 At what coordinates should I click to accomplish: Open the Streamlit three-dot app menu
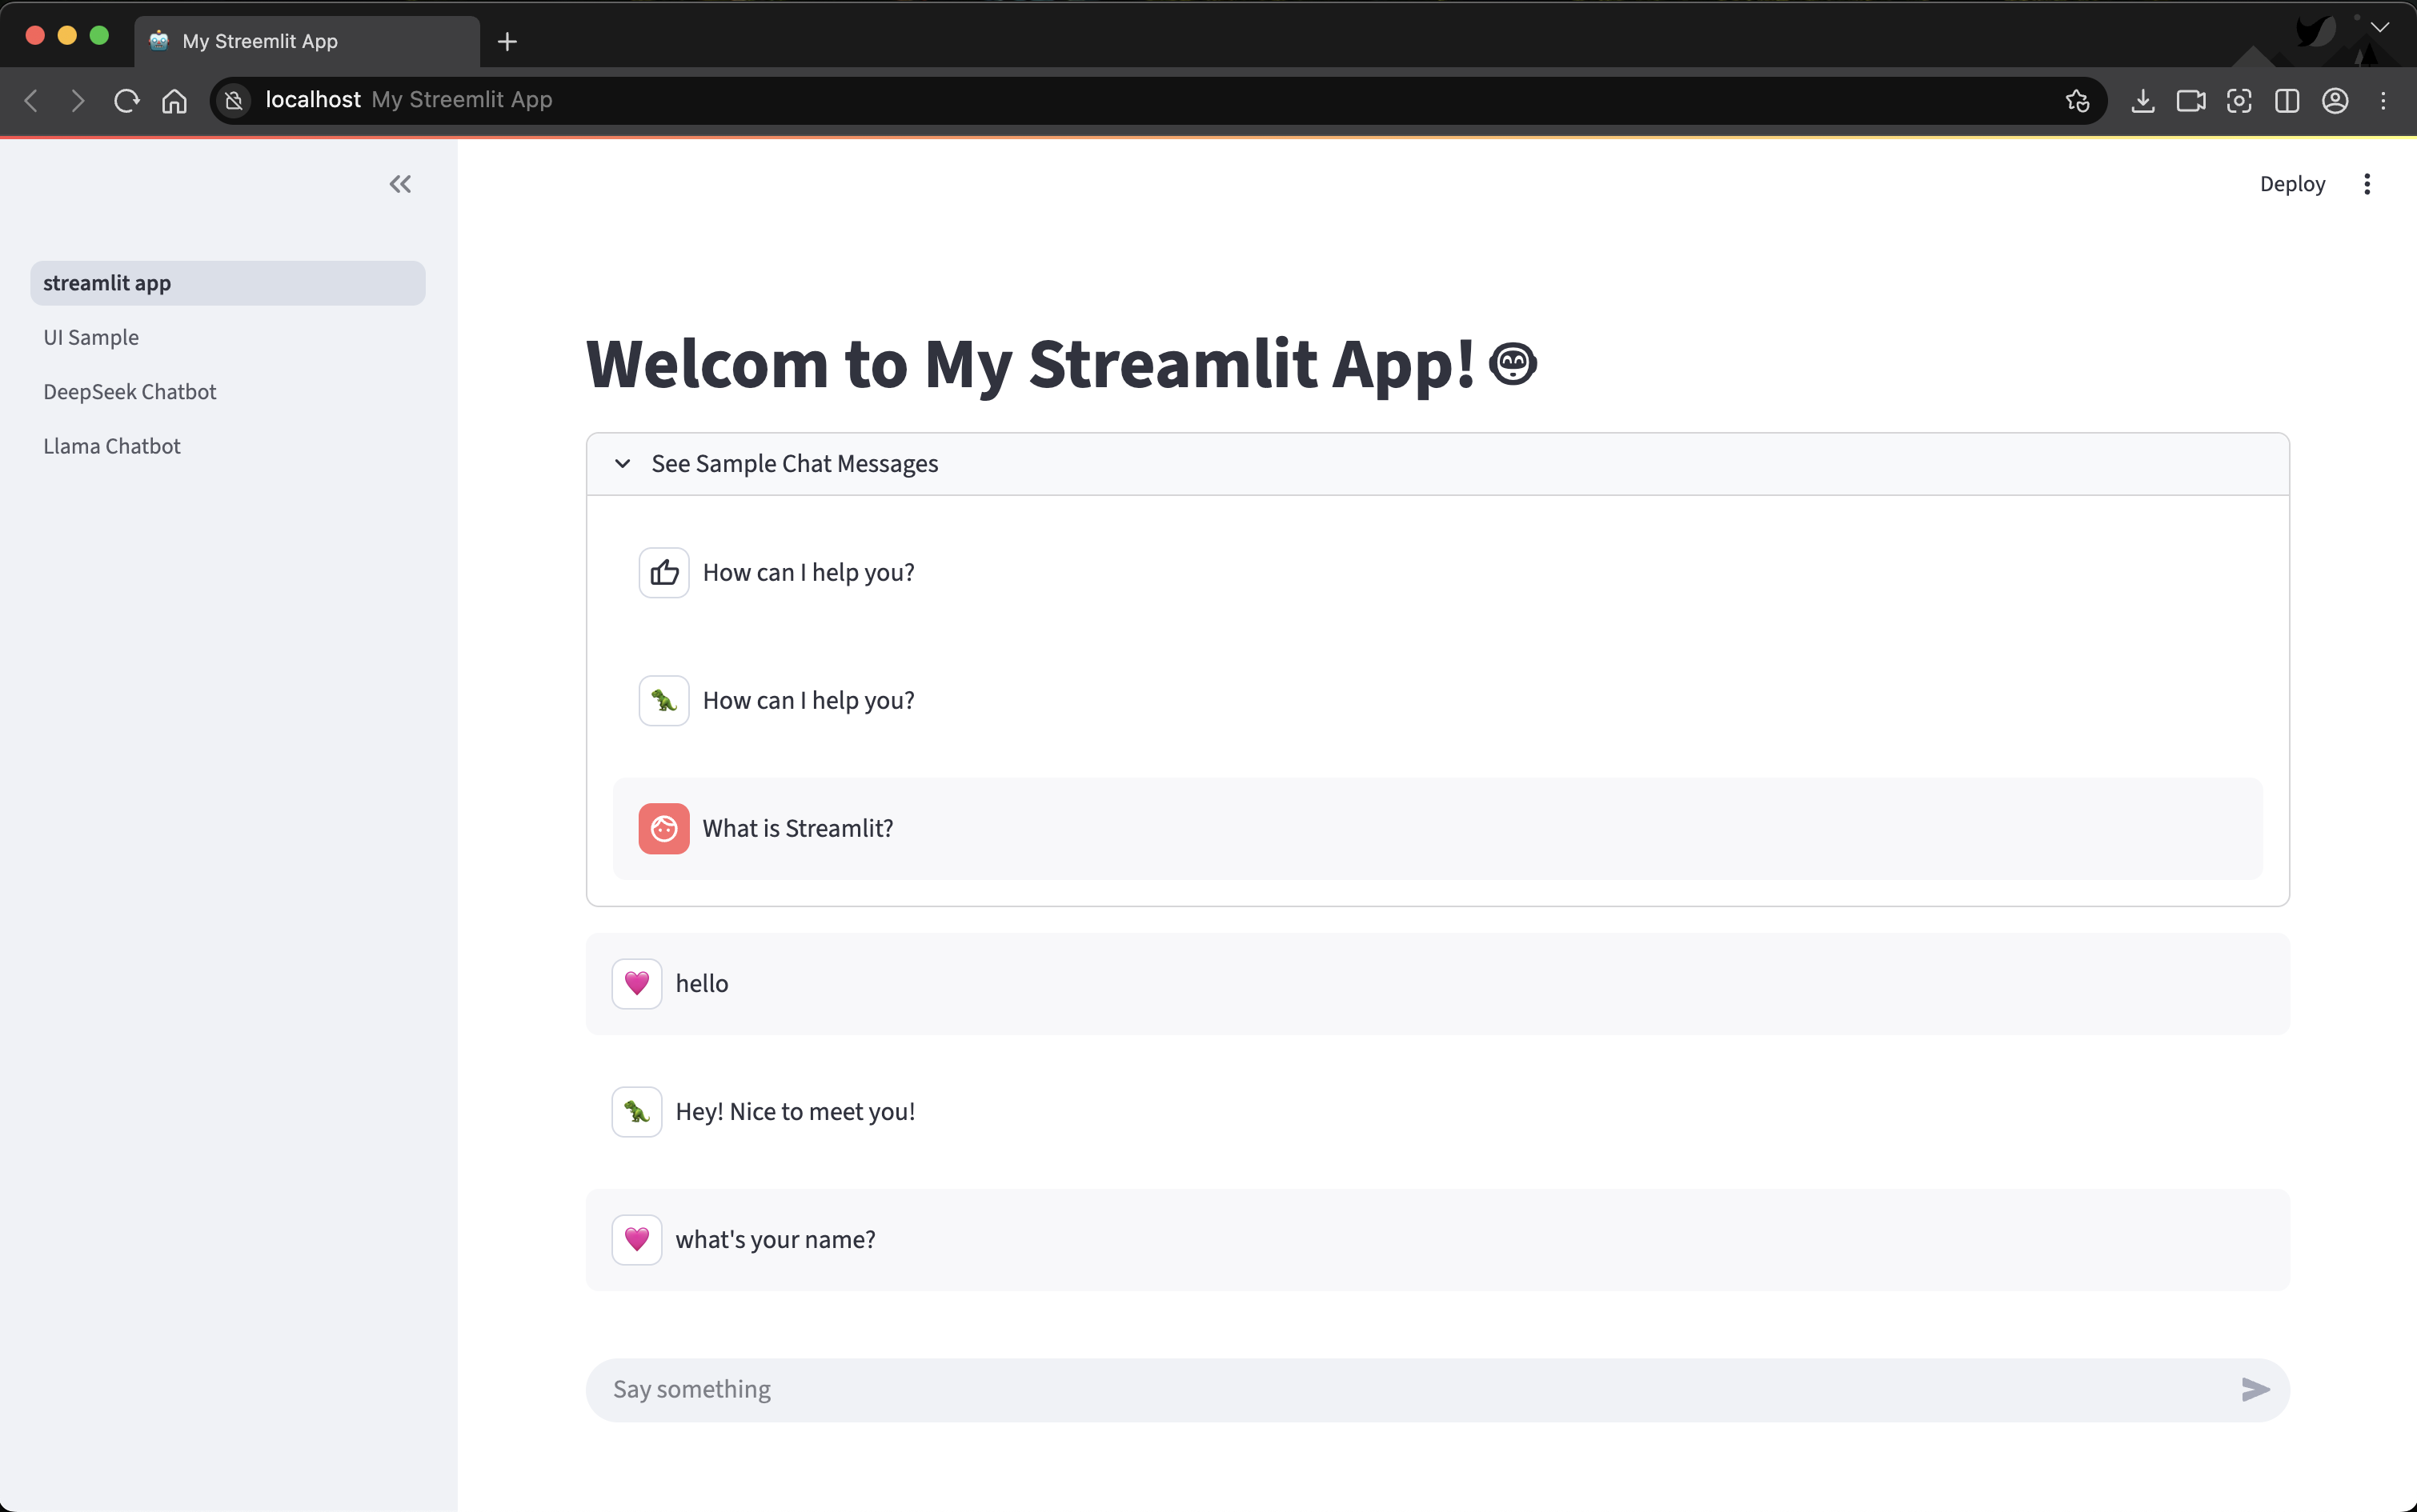2366,184
